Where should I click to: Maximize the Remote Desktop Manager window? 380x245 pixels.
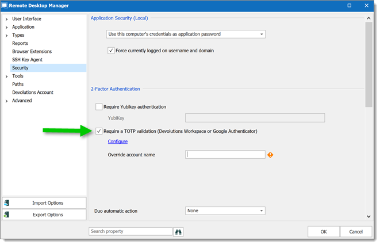tap(349, 5)
